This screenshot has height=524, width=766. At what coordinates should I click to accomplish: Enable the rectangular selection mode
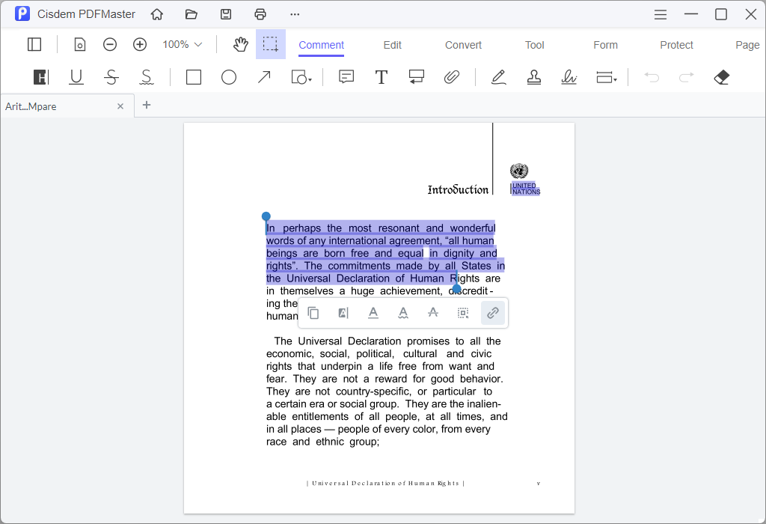pos(271,44)
